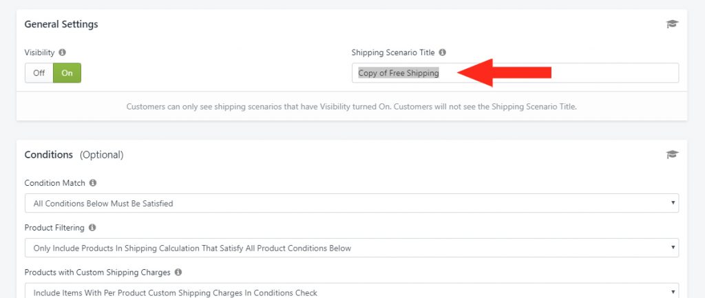Click the info icon beside Condition Match
This screenshot has width=705, height=298.
coord(93,183)
